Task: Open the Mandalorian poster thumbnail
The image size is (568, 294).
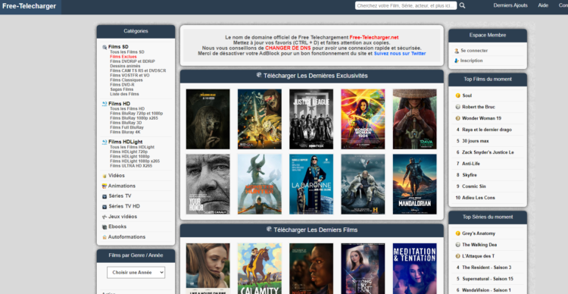Action: pos(414,184)
